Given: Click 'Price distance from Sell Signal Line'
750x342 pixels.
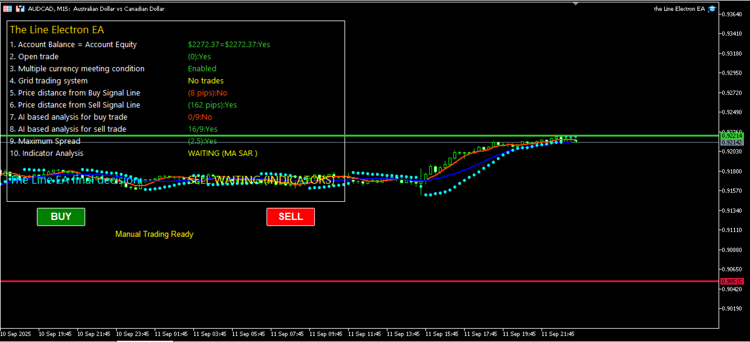Looking at the screenshot, I should coord(75,105).
